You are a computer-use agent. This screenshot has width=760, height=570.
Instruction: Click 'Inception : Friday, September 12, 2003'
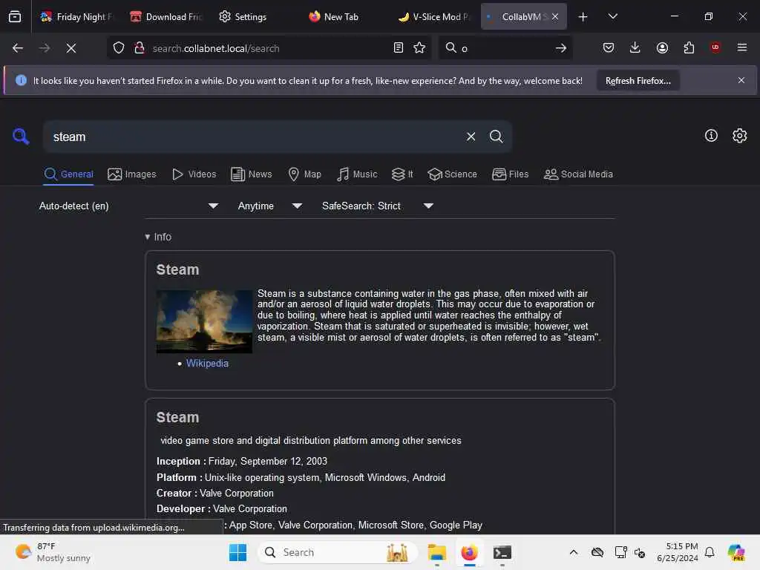point(242,462)
